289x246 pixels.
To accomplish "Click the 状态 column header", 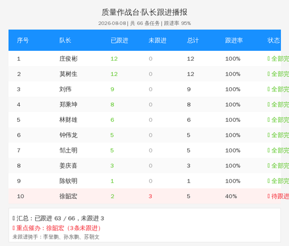I will pos(273,40).
